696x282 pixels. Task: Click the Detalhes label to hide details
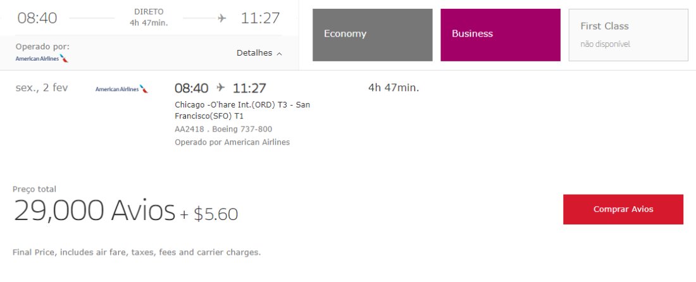point(254,52)
